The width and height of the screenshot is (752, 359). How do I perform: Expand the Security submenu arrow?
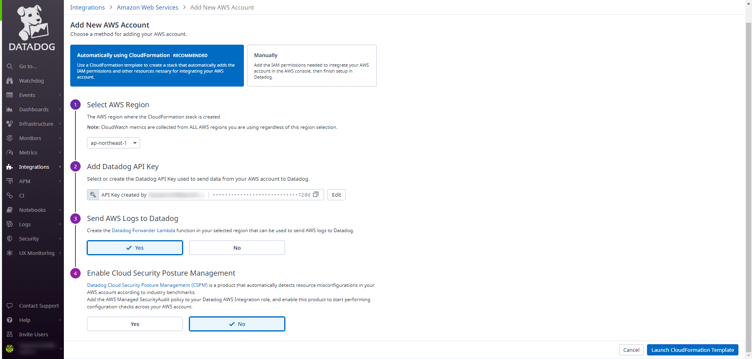pyautogui.click(x=60, y=239)
